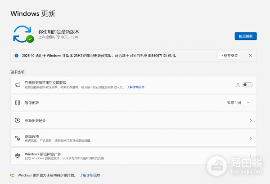The image size is (270, 184).
Task: Expand the pause duration dropdown arrow
Action: [248, 103]
